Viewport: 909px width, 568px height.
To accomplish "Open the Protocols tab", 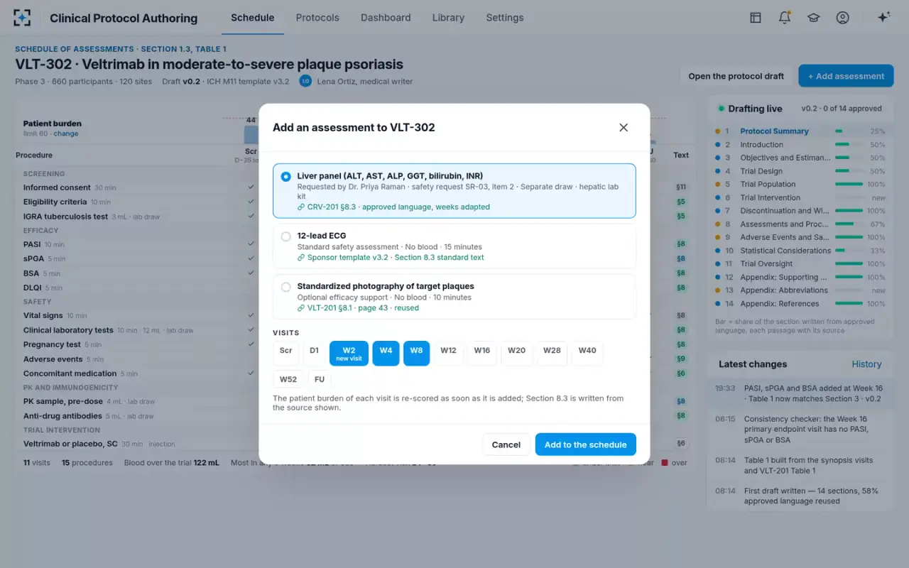I will tap(317, 18).
